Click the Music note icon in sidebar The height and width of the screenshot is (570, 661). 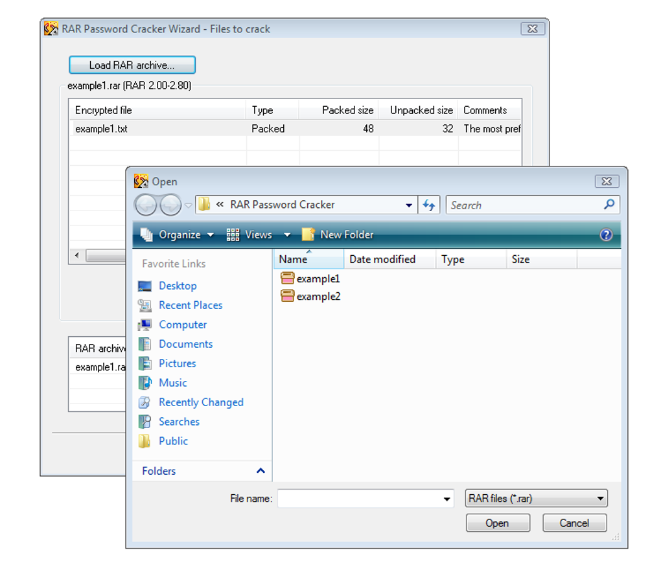pos(145,383)
